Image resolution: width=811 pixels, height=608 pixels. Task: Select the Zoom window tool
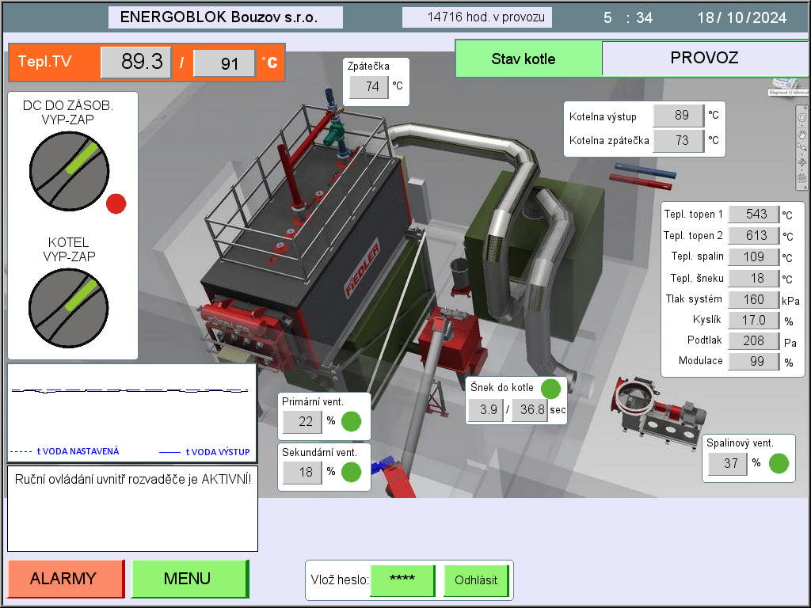tap(802, 147)
